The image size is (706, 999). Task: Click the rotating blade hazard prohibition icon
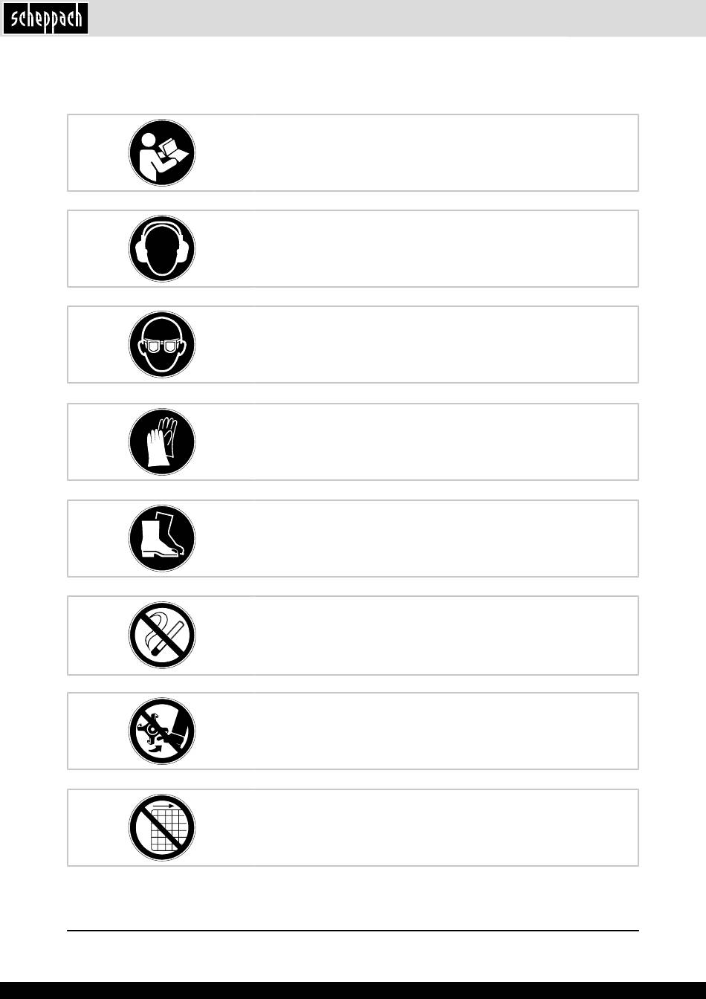162,731
